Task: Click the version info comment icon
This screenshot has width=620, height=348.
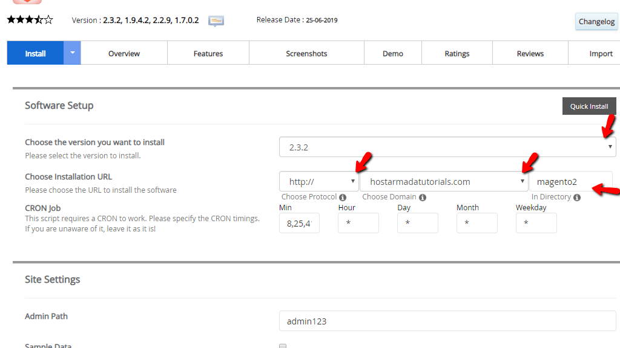Action: point(216,21)
